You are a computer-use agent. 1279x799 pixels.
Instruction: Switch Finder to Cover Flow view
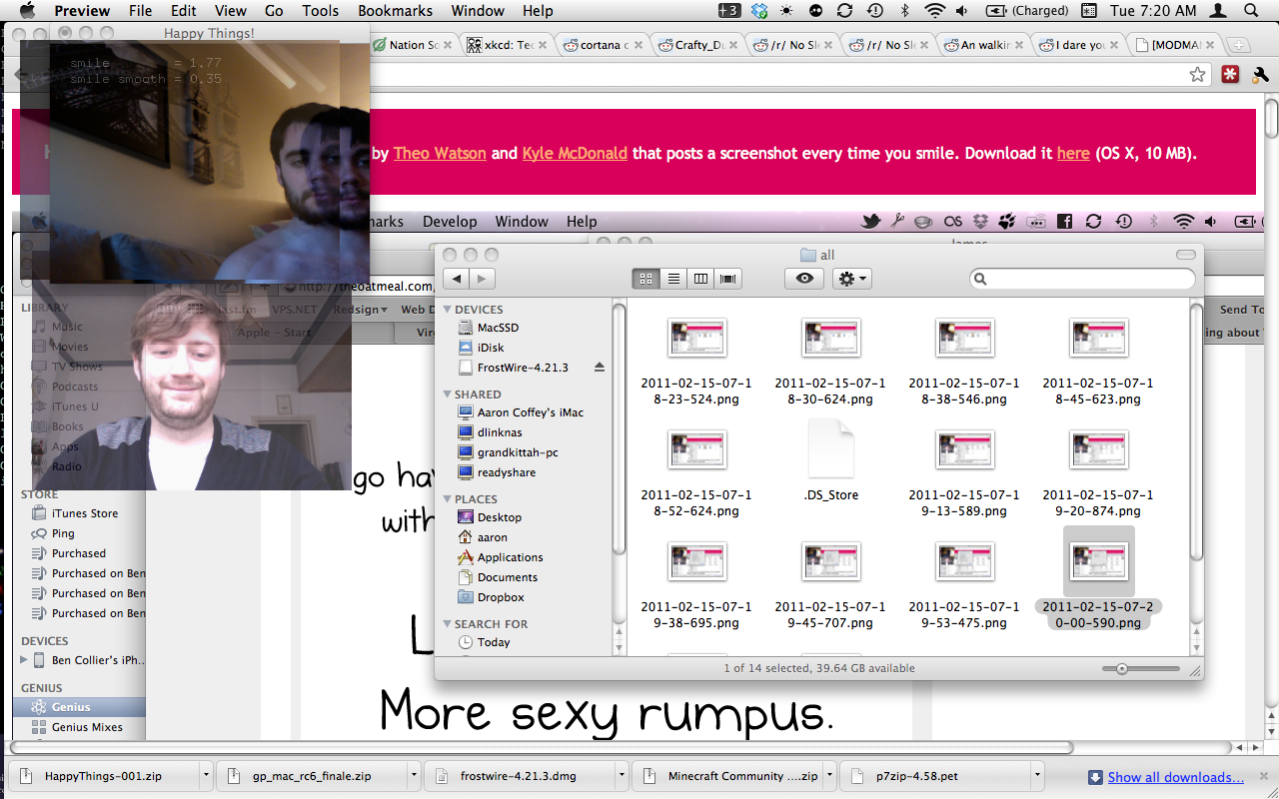click(728, 279)
